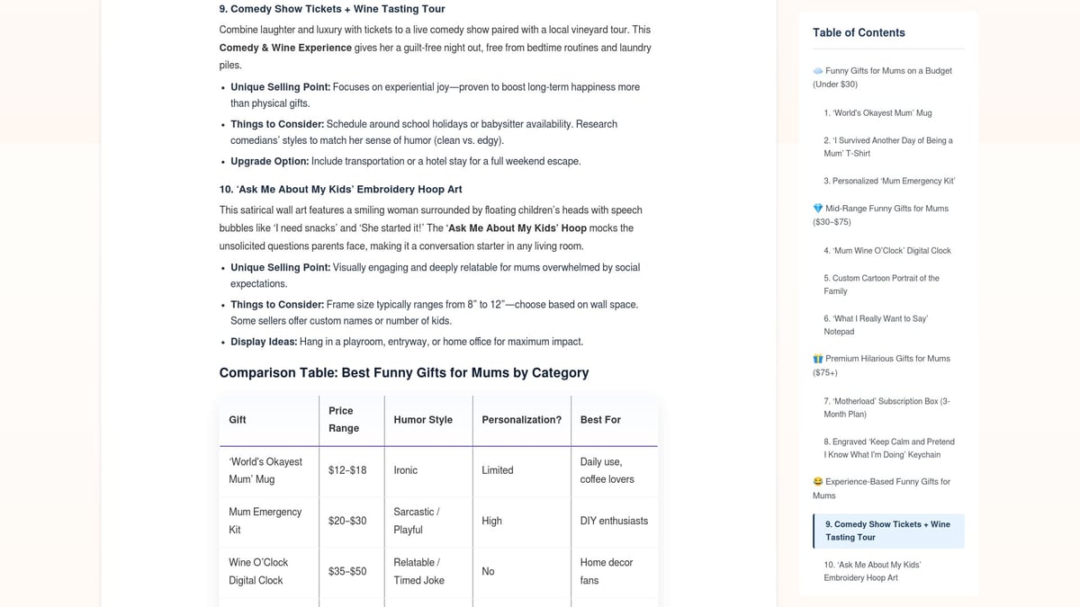
Task: Open 'World's Okayest Mum' Mug contents link
Action: click(x=877, y=113)
